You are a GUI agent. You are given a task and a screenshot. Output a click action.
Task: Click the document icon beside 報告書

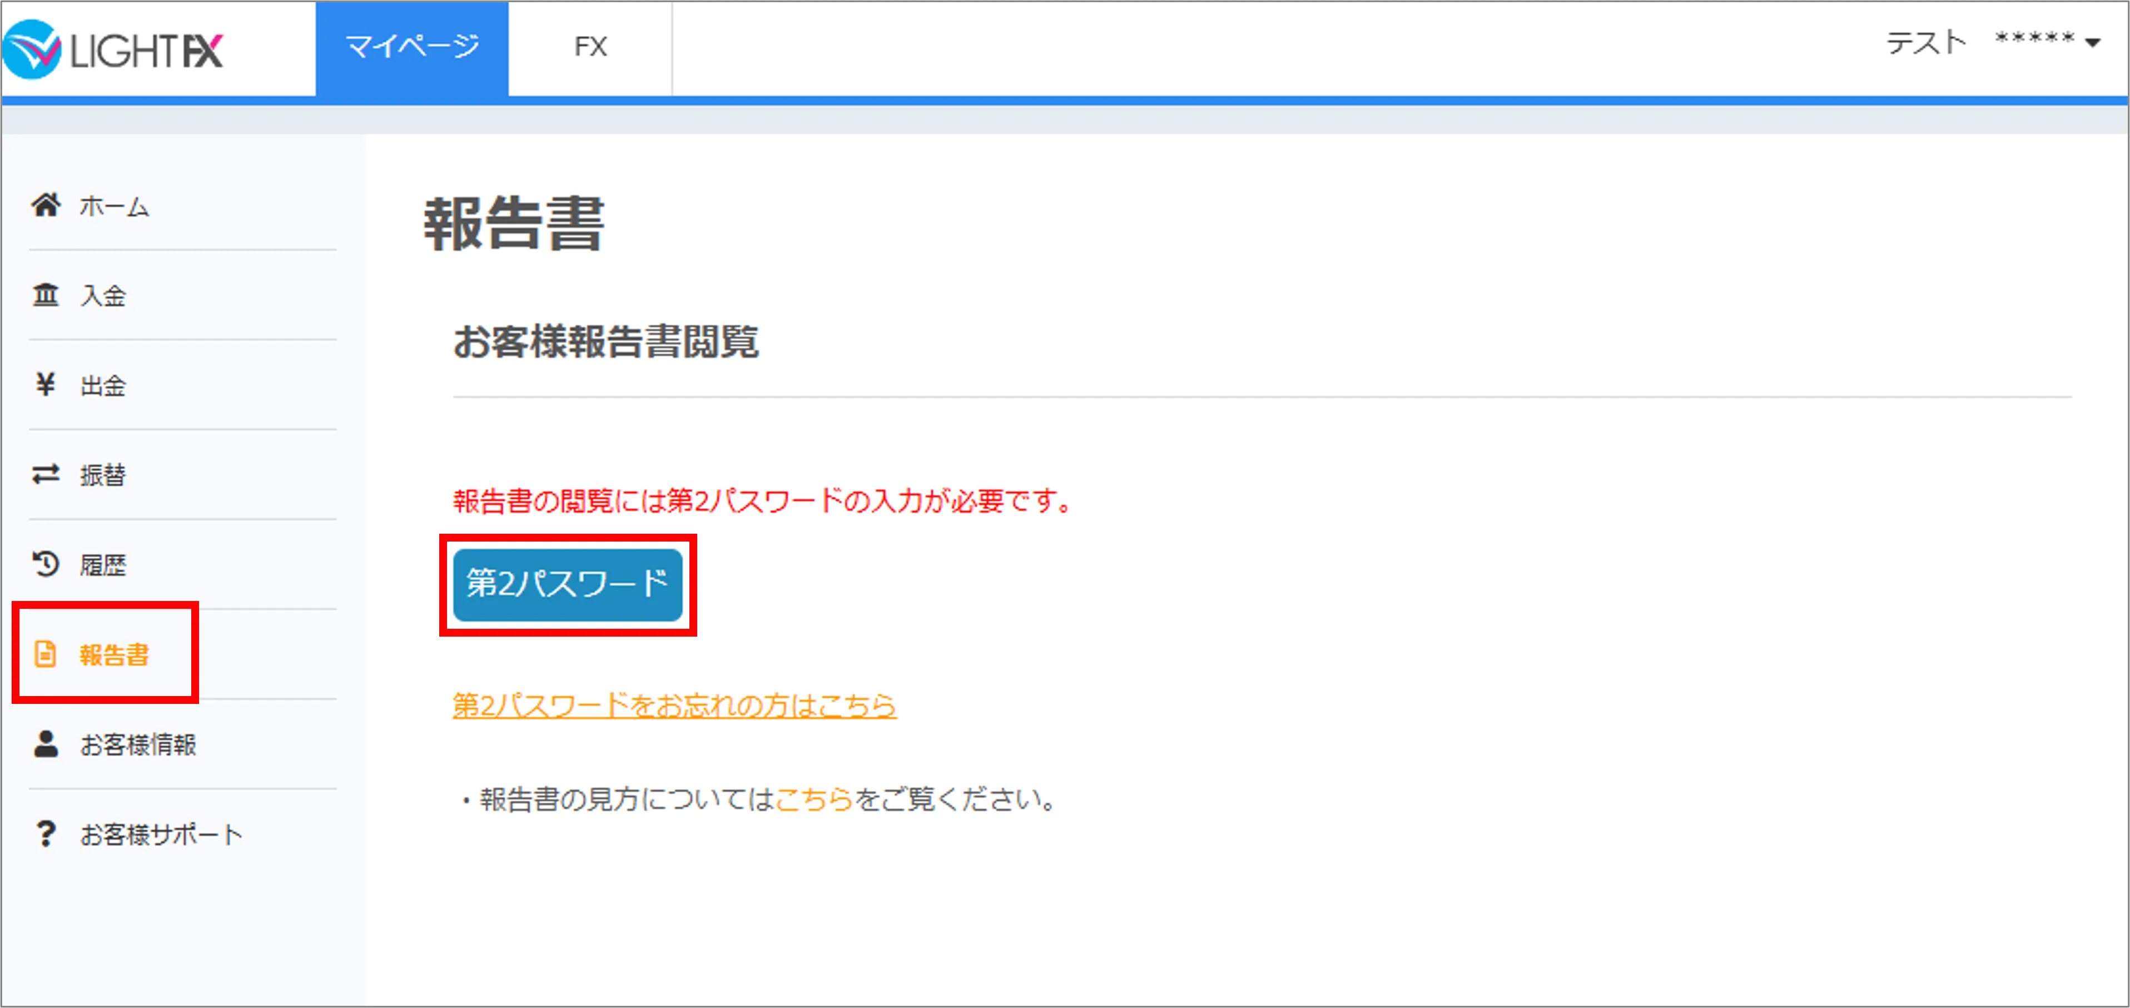46,654
